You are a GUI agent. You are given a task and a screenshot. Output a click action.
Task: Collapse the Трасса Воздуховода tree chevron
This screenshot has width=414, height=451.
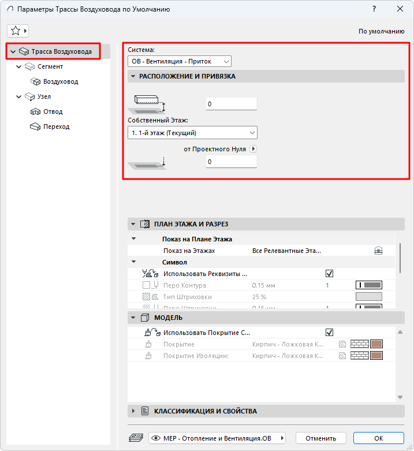tap(13, 52)
